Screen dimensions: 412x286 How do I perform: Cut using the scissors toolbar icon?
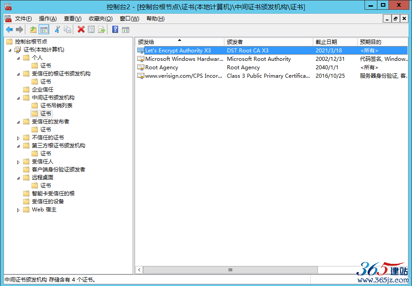(x=57, y=29)
